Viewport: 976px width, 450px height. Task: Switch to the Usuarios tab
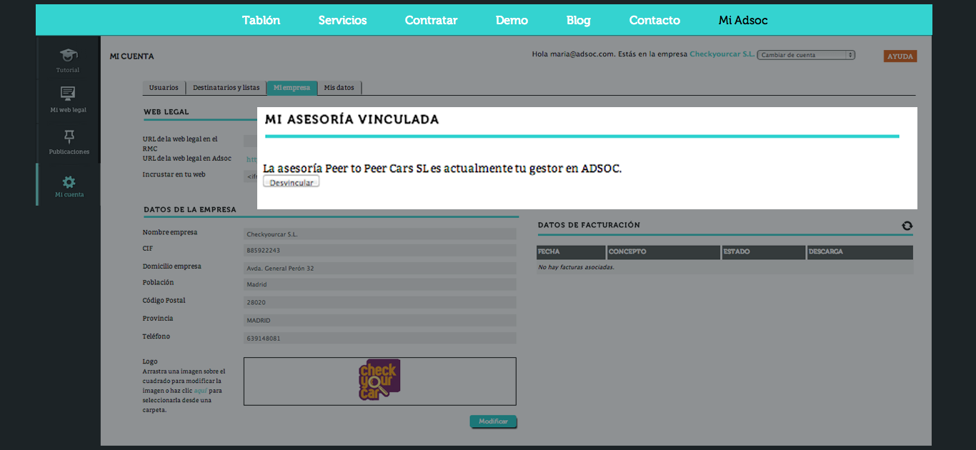pyautogui.click(x=164, y=88)
